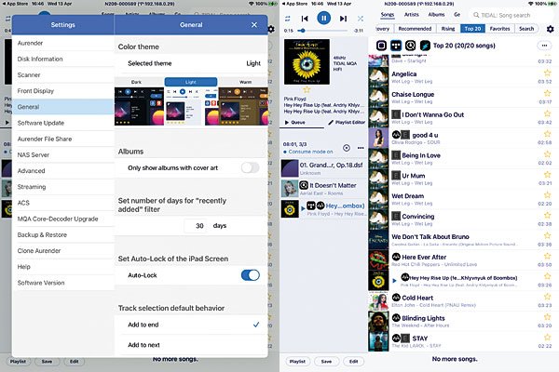Select the Search filter tab
The width and height of the screenshot is (559, 372).
pos(526,29)
